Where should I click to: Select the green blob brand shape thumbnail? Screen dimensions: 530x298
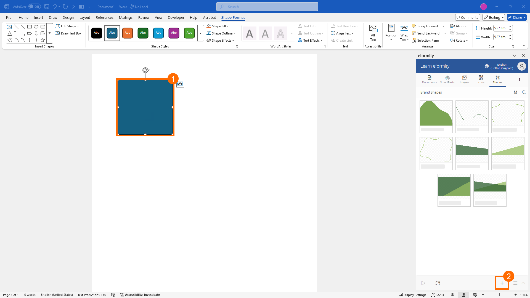[436, 114]
